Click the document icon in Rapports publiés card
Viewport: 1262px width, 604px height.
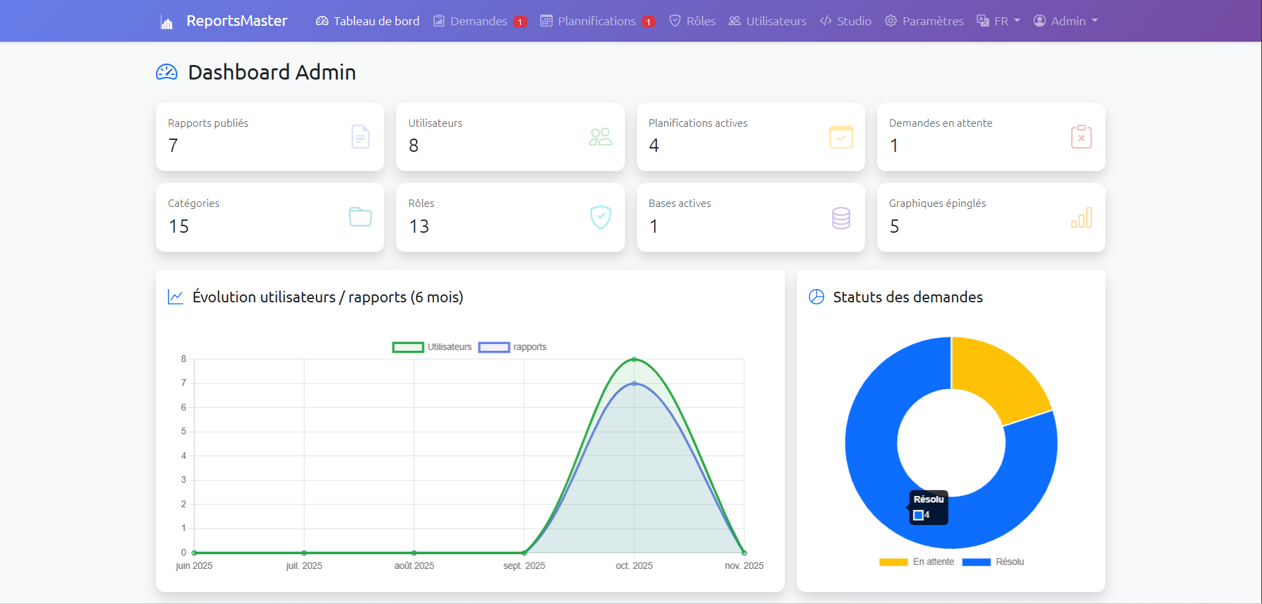[360, 137]
